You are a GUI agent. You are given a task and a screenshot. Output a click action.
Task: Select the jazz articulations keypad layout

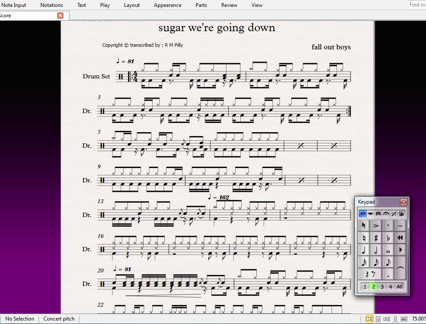pyautogui.click(x=393, y=214)
